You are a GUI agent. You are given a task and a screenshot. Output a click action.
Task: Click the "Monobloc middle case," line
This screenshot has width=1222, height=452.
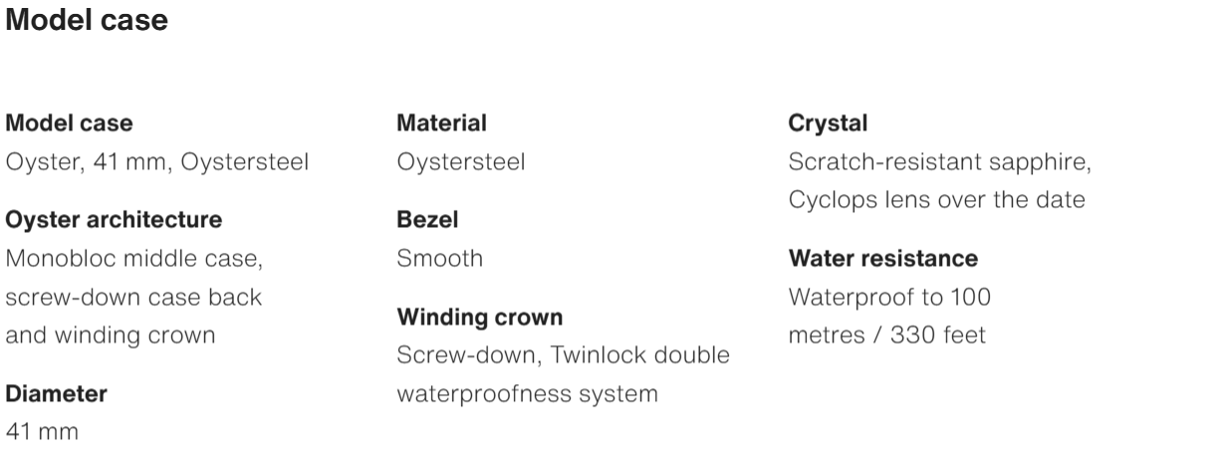tap(134, 259)
